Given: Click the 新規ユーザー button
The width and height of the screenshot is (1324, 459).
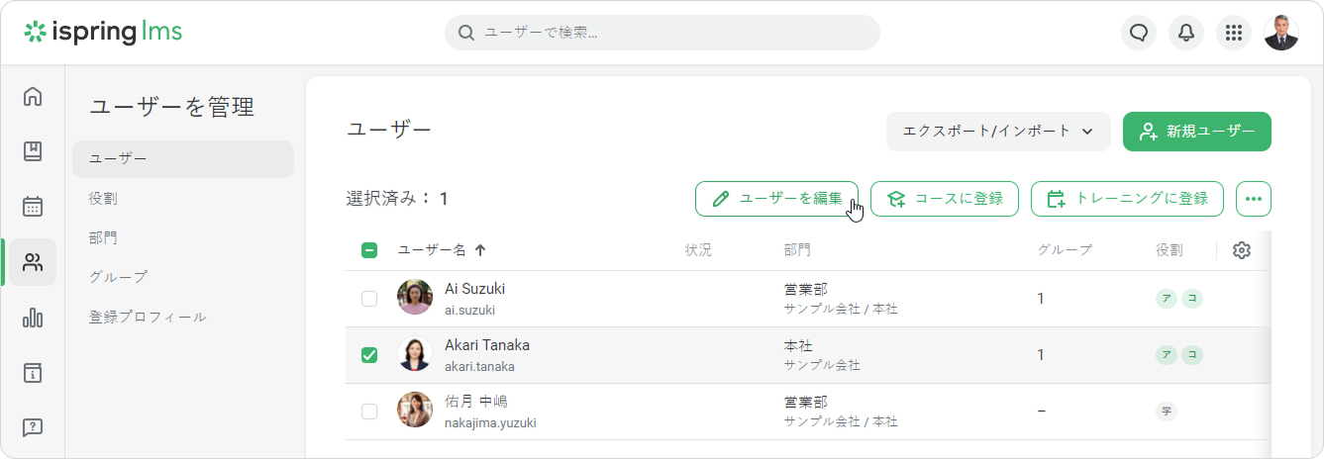Looking at the screenshot, I should [1196, 132].
